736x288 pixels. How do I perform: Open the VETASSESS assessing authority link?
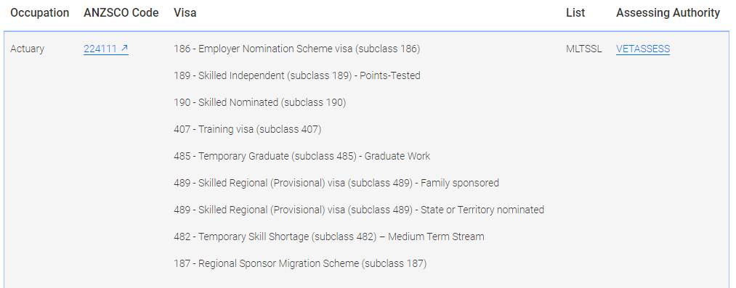[642, 49]
